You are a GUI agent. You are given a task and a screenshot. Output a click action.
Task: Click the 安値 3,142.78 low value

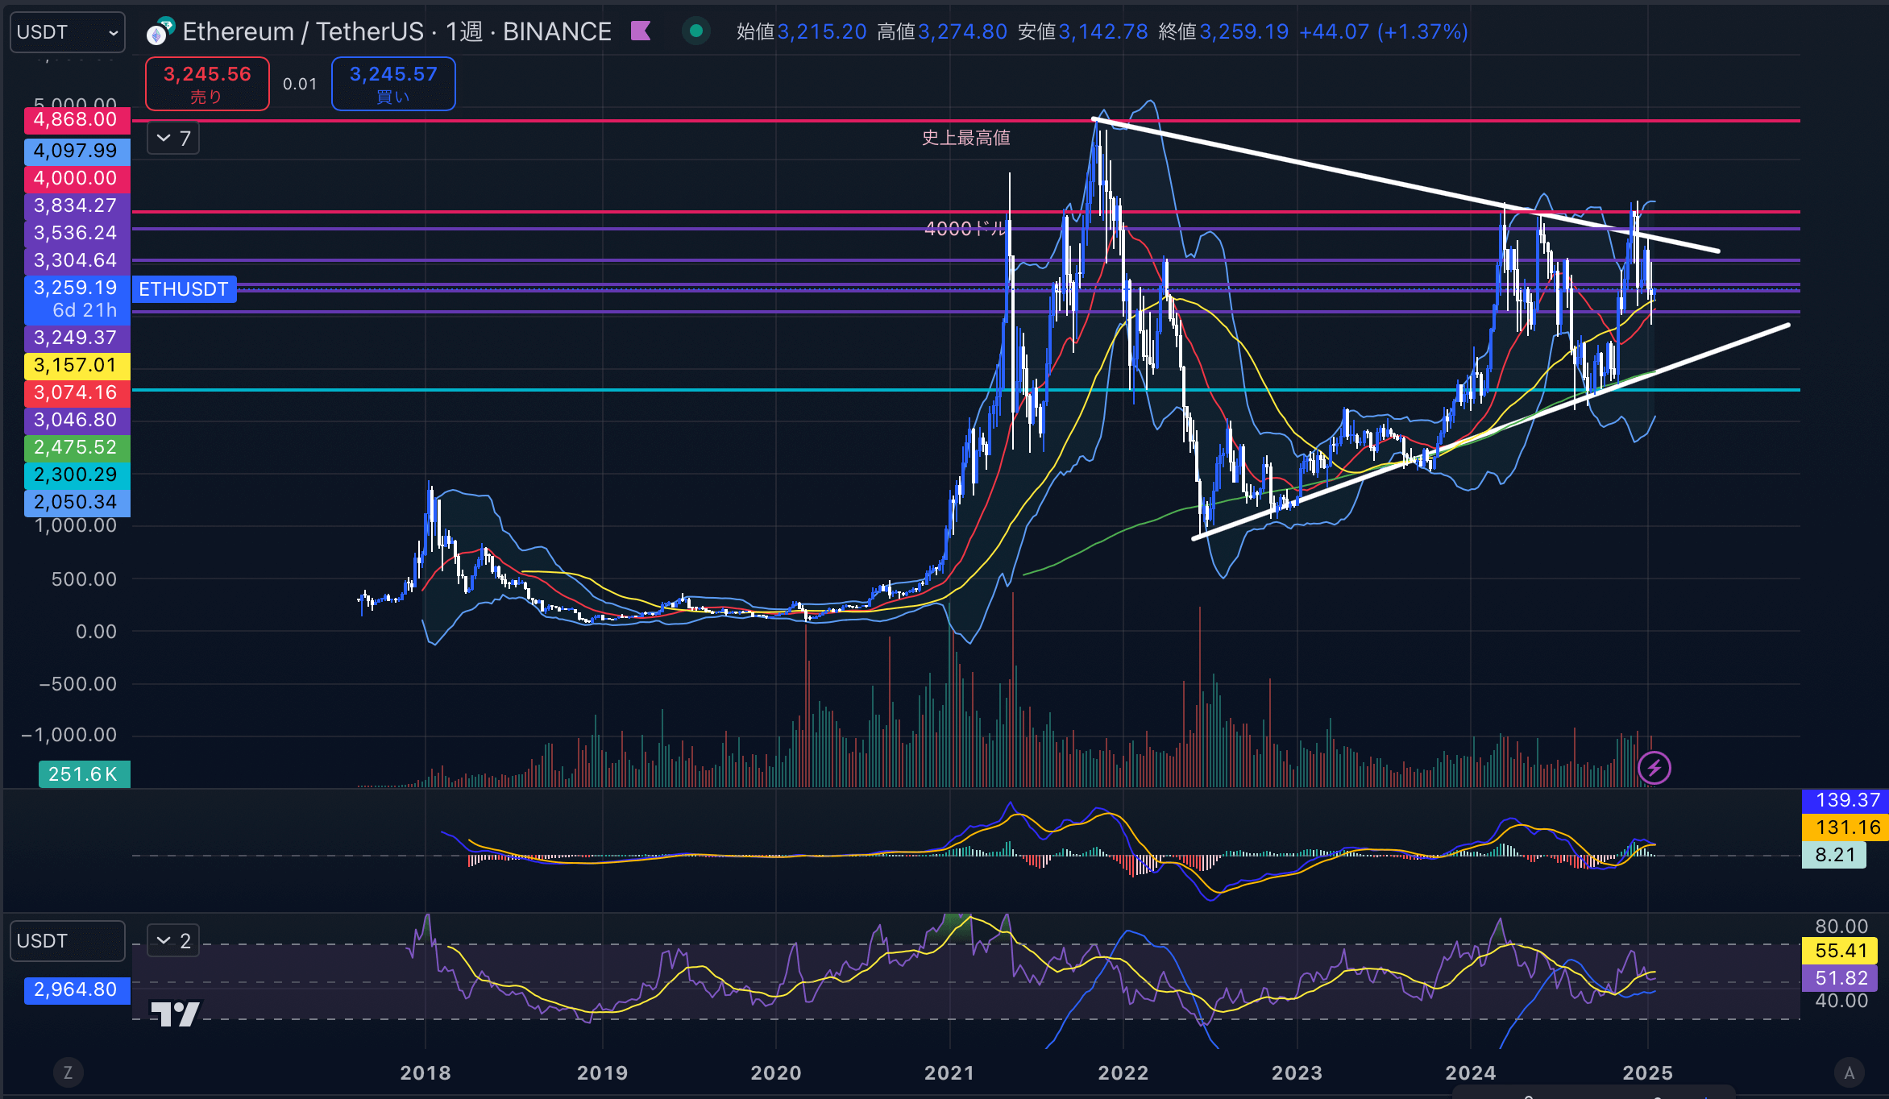pos(1082,31)
